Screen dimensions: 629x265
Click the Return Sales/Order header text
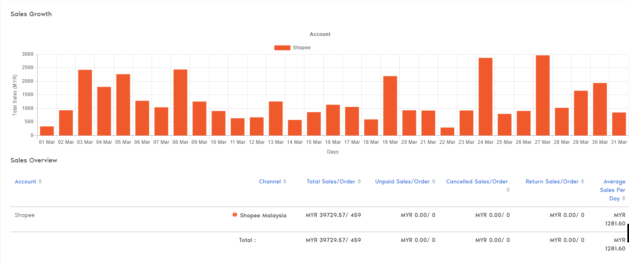click(552, 182)
